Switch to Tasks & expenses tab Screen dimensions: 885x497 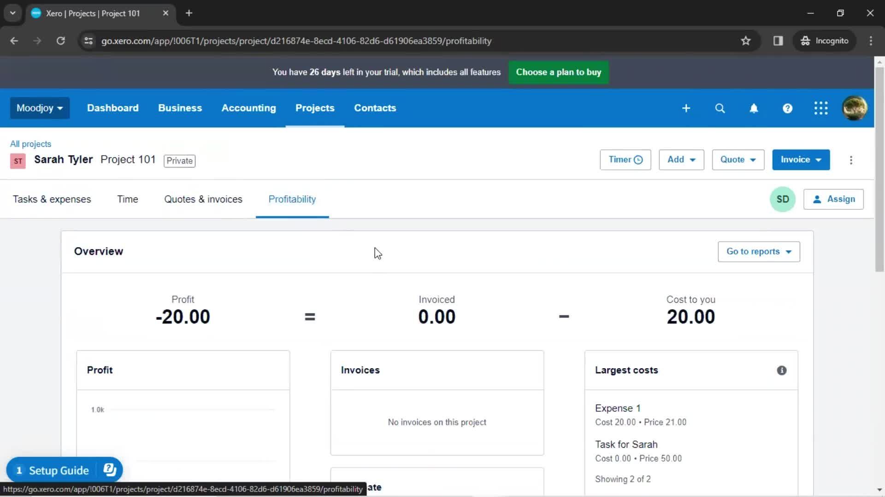(52, 199)
